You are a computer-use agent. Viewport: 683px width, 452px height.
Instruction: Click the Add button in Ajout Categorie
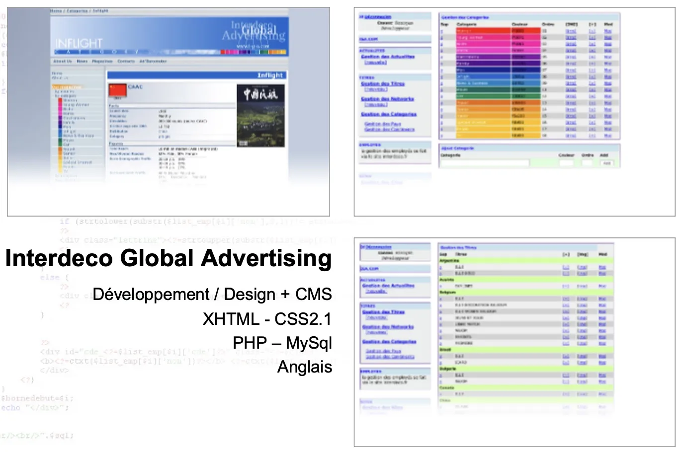tap(607, 163)
